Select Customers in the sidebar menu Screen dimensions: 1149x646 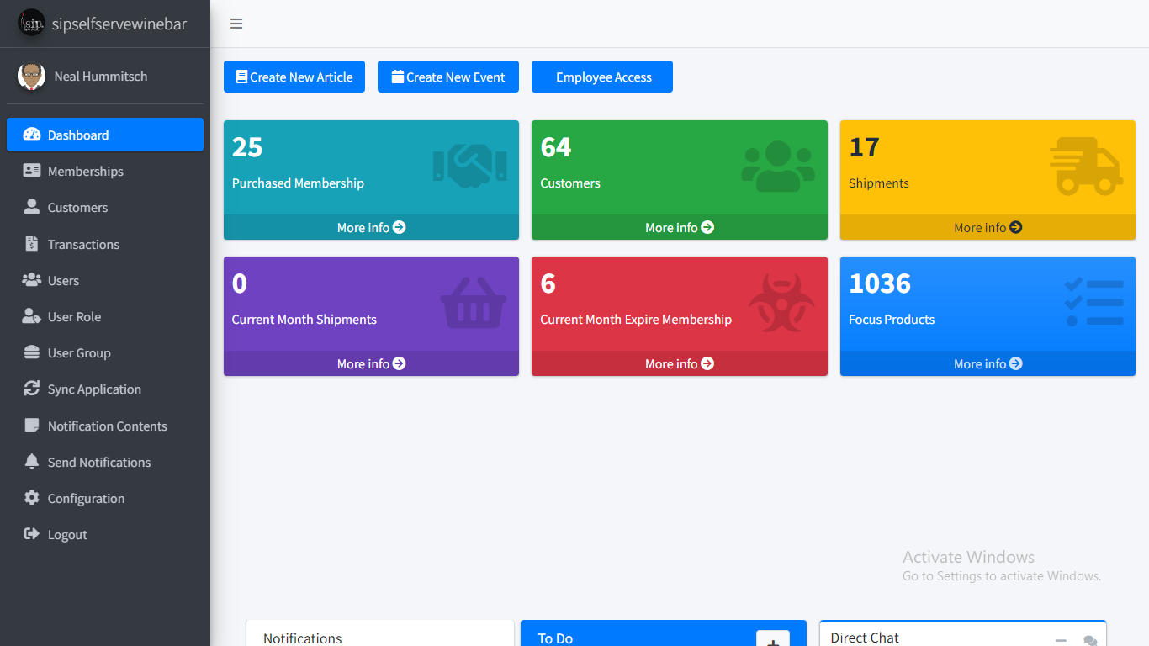coord(77,207)
